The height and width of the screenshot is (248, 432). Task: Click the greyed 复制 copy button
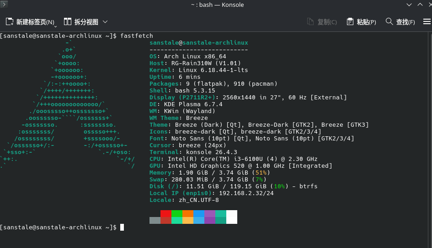click(x=322, y=22)
